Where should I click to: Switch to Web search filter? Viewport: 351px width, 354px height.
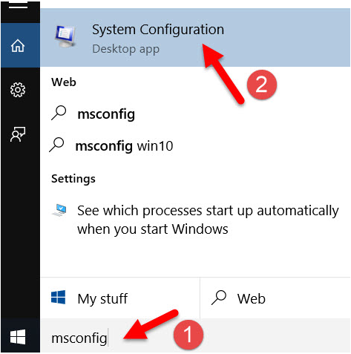coord(275,298)
